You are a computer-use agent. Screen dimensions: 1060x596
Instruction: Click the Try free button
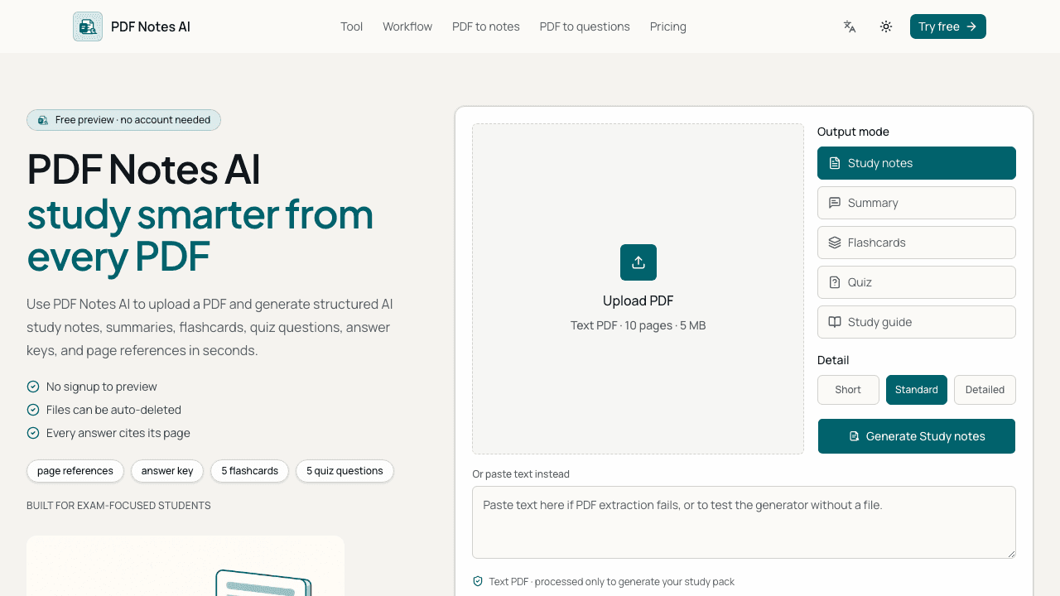[x=948, y=26]
